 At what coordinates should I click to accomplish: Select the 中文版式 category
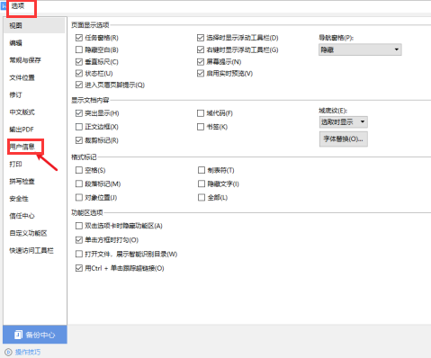pos(22,112)
